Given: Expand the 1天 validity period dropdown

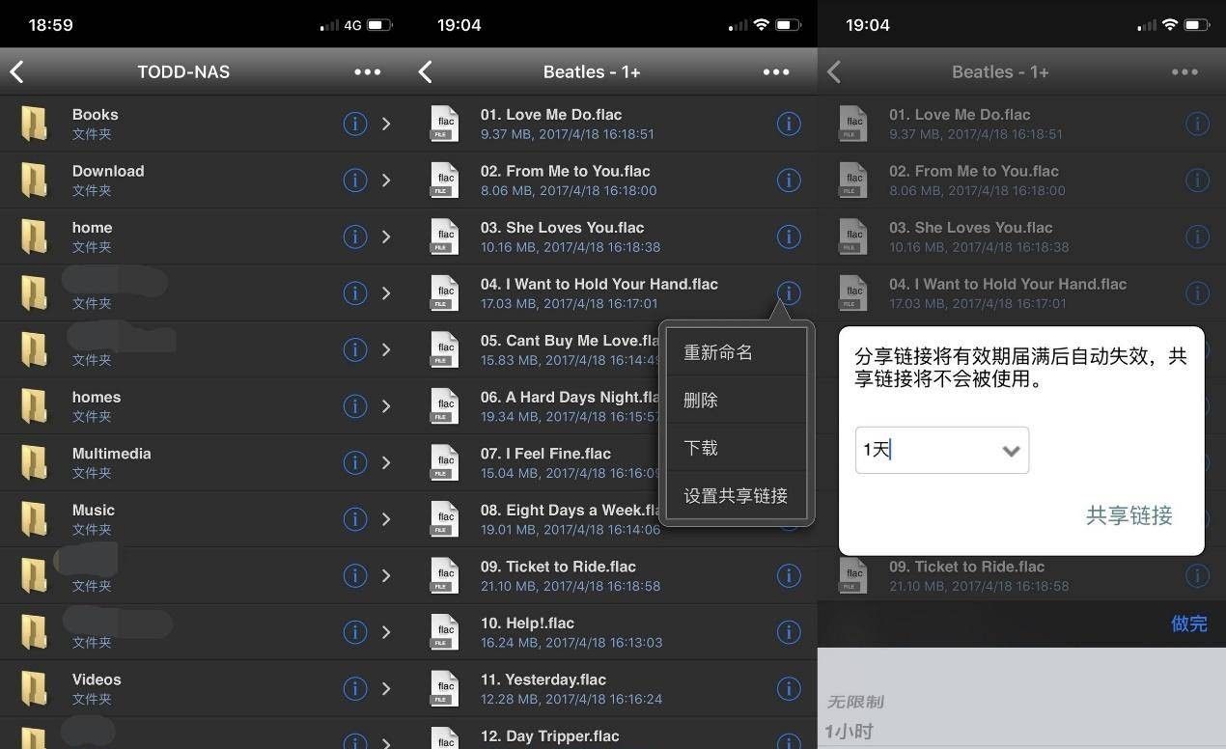Looking at the screenshot, I should pyautogui.click(x=941, y=450).
